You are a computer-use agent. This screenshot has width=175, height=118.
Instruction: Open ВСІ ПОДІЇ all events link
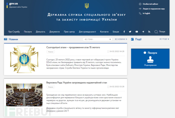(164, 39)
